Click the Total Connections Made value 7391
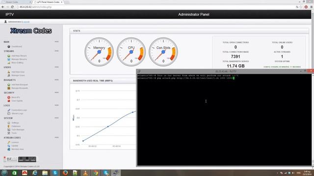The image size is (314, 176). (235, 57)
